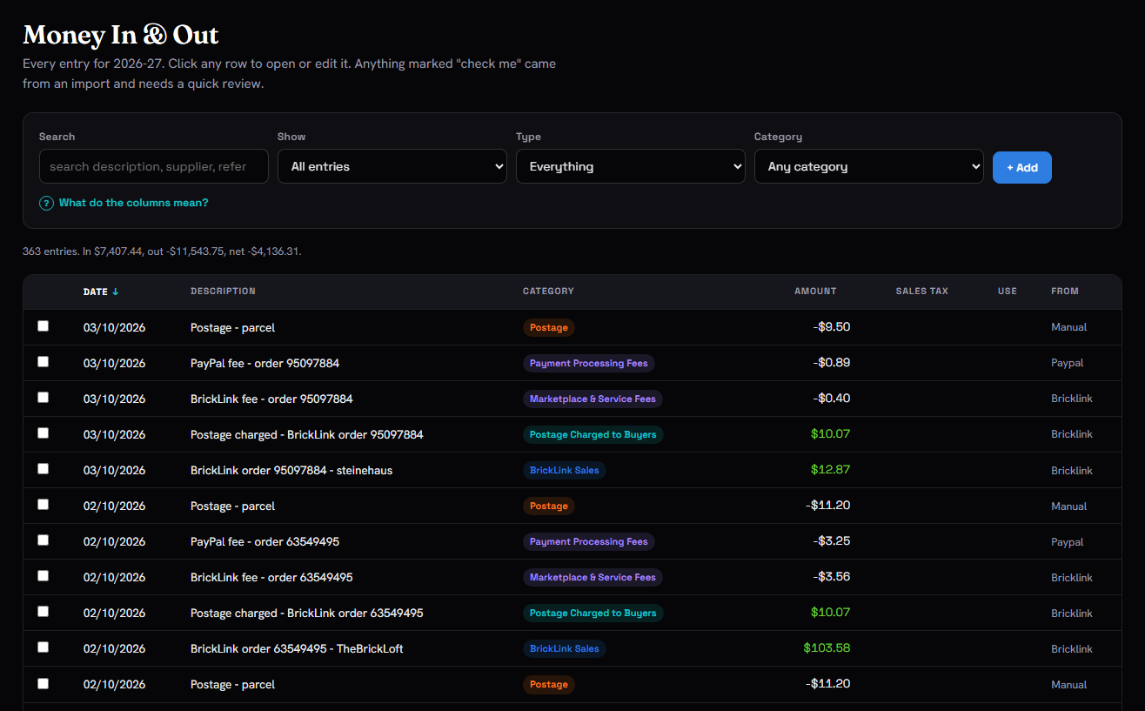The image size is (1145, 711).
Task: Click the + Add button
Action: tap(1022, 167)
